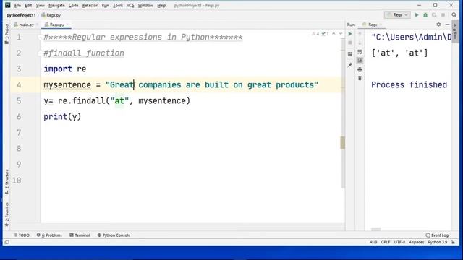Hide the Run tool window

pyautogui.click(x=447, y=25)
